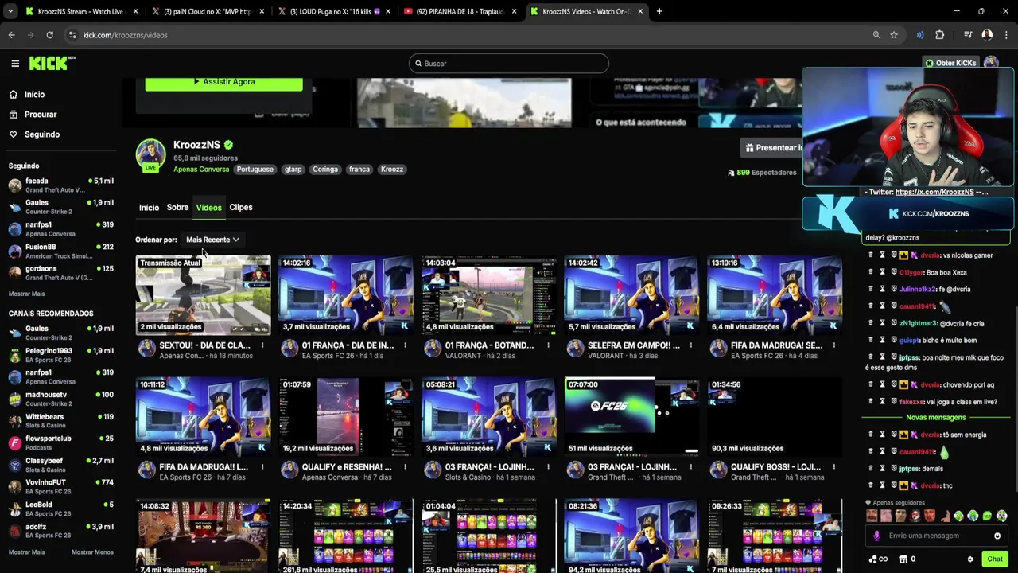
Task: Go to Início in sidebar
Action: pyautogui.click(x=34, y=94)
